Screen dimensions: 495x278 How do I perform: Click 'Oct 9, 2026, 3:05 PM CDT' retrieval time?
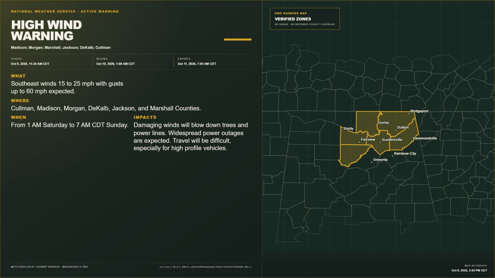(469, 271)
